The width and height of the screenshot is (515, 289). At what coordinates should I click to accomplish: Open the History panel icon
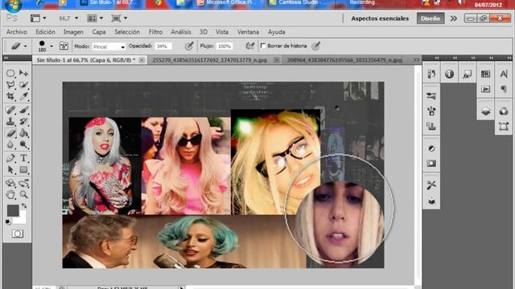[431, 74]
